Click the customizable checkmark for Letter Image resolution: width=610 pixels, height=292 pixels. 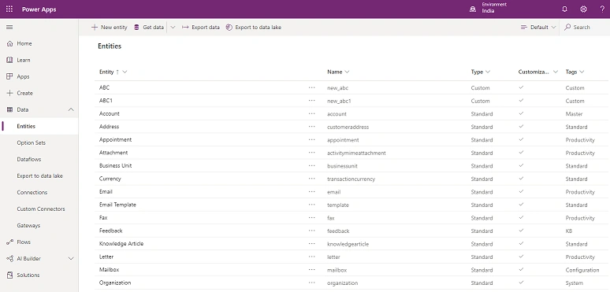[521, 257]
